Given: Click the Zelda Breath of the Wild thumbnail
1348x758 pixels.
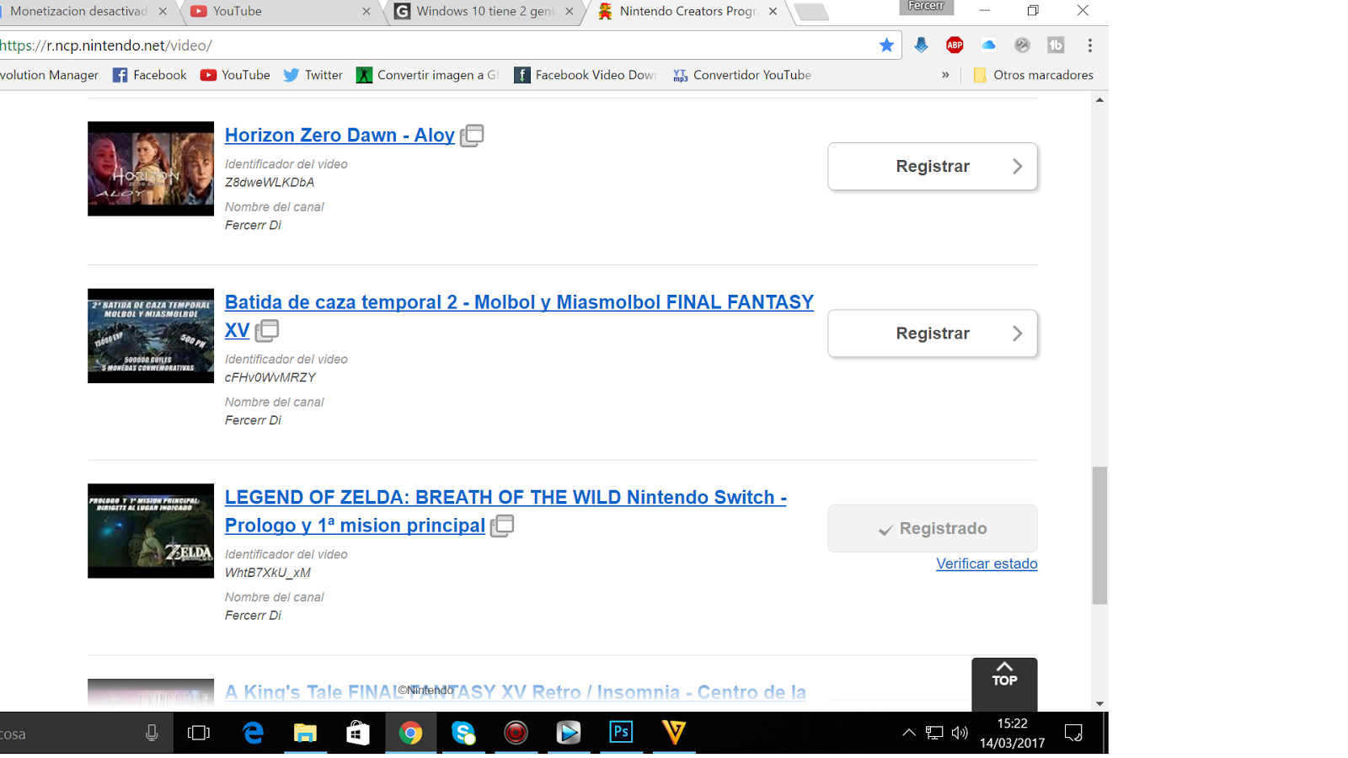Looking at the screenshot, I should pyautogui.click(x=151, y=531).
